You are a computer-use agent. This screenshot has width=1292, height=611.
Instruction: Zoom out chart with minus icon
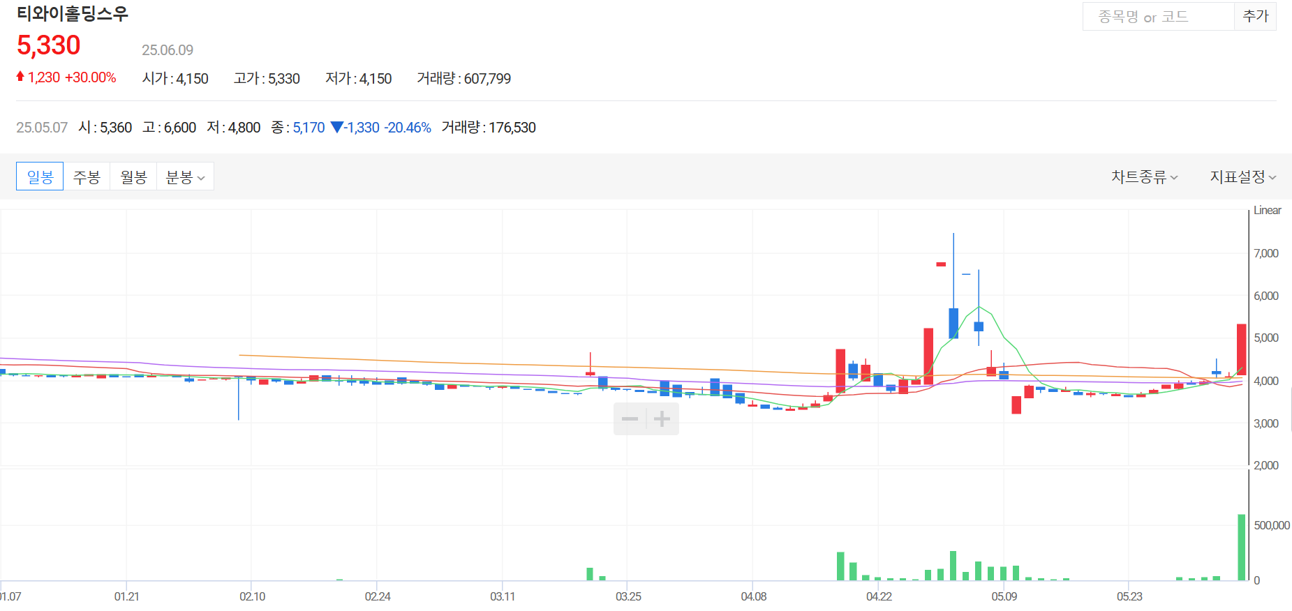630,418
